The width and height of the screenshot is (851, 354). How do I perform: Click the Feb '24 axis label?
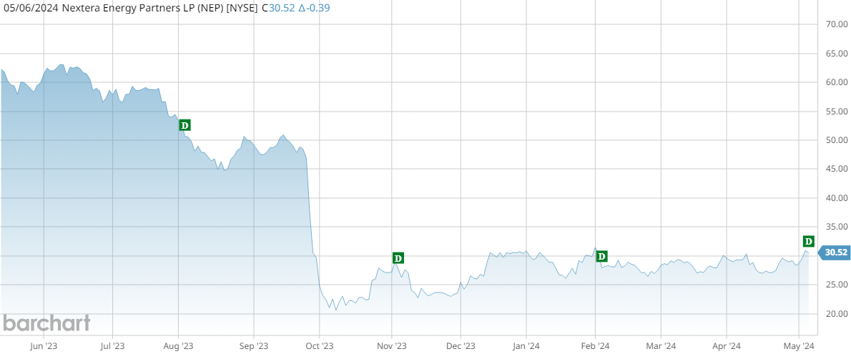tap(596, 345)
